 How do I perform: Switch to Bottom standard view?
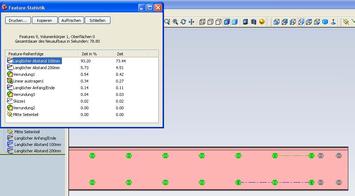point(317,22)
